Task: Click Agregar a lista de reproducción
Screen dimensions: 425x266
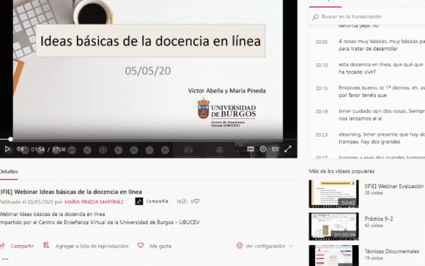Action: [x=92, y=246]
